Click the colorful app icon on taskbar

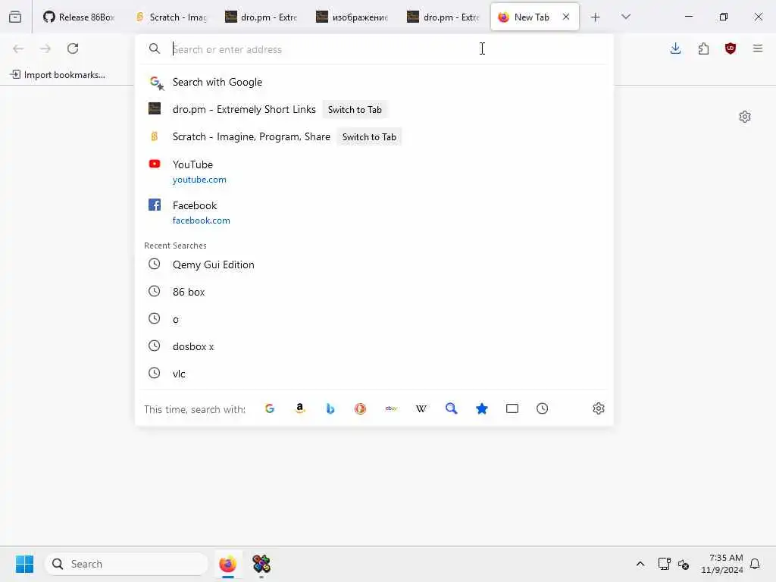point(261,564)
